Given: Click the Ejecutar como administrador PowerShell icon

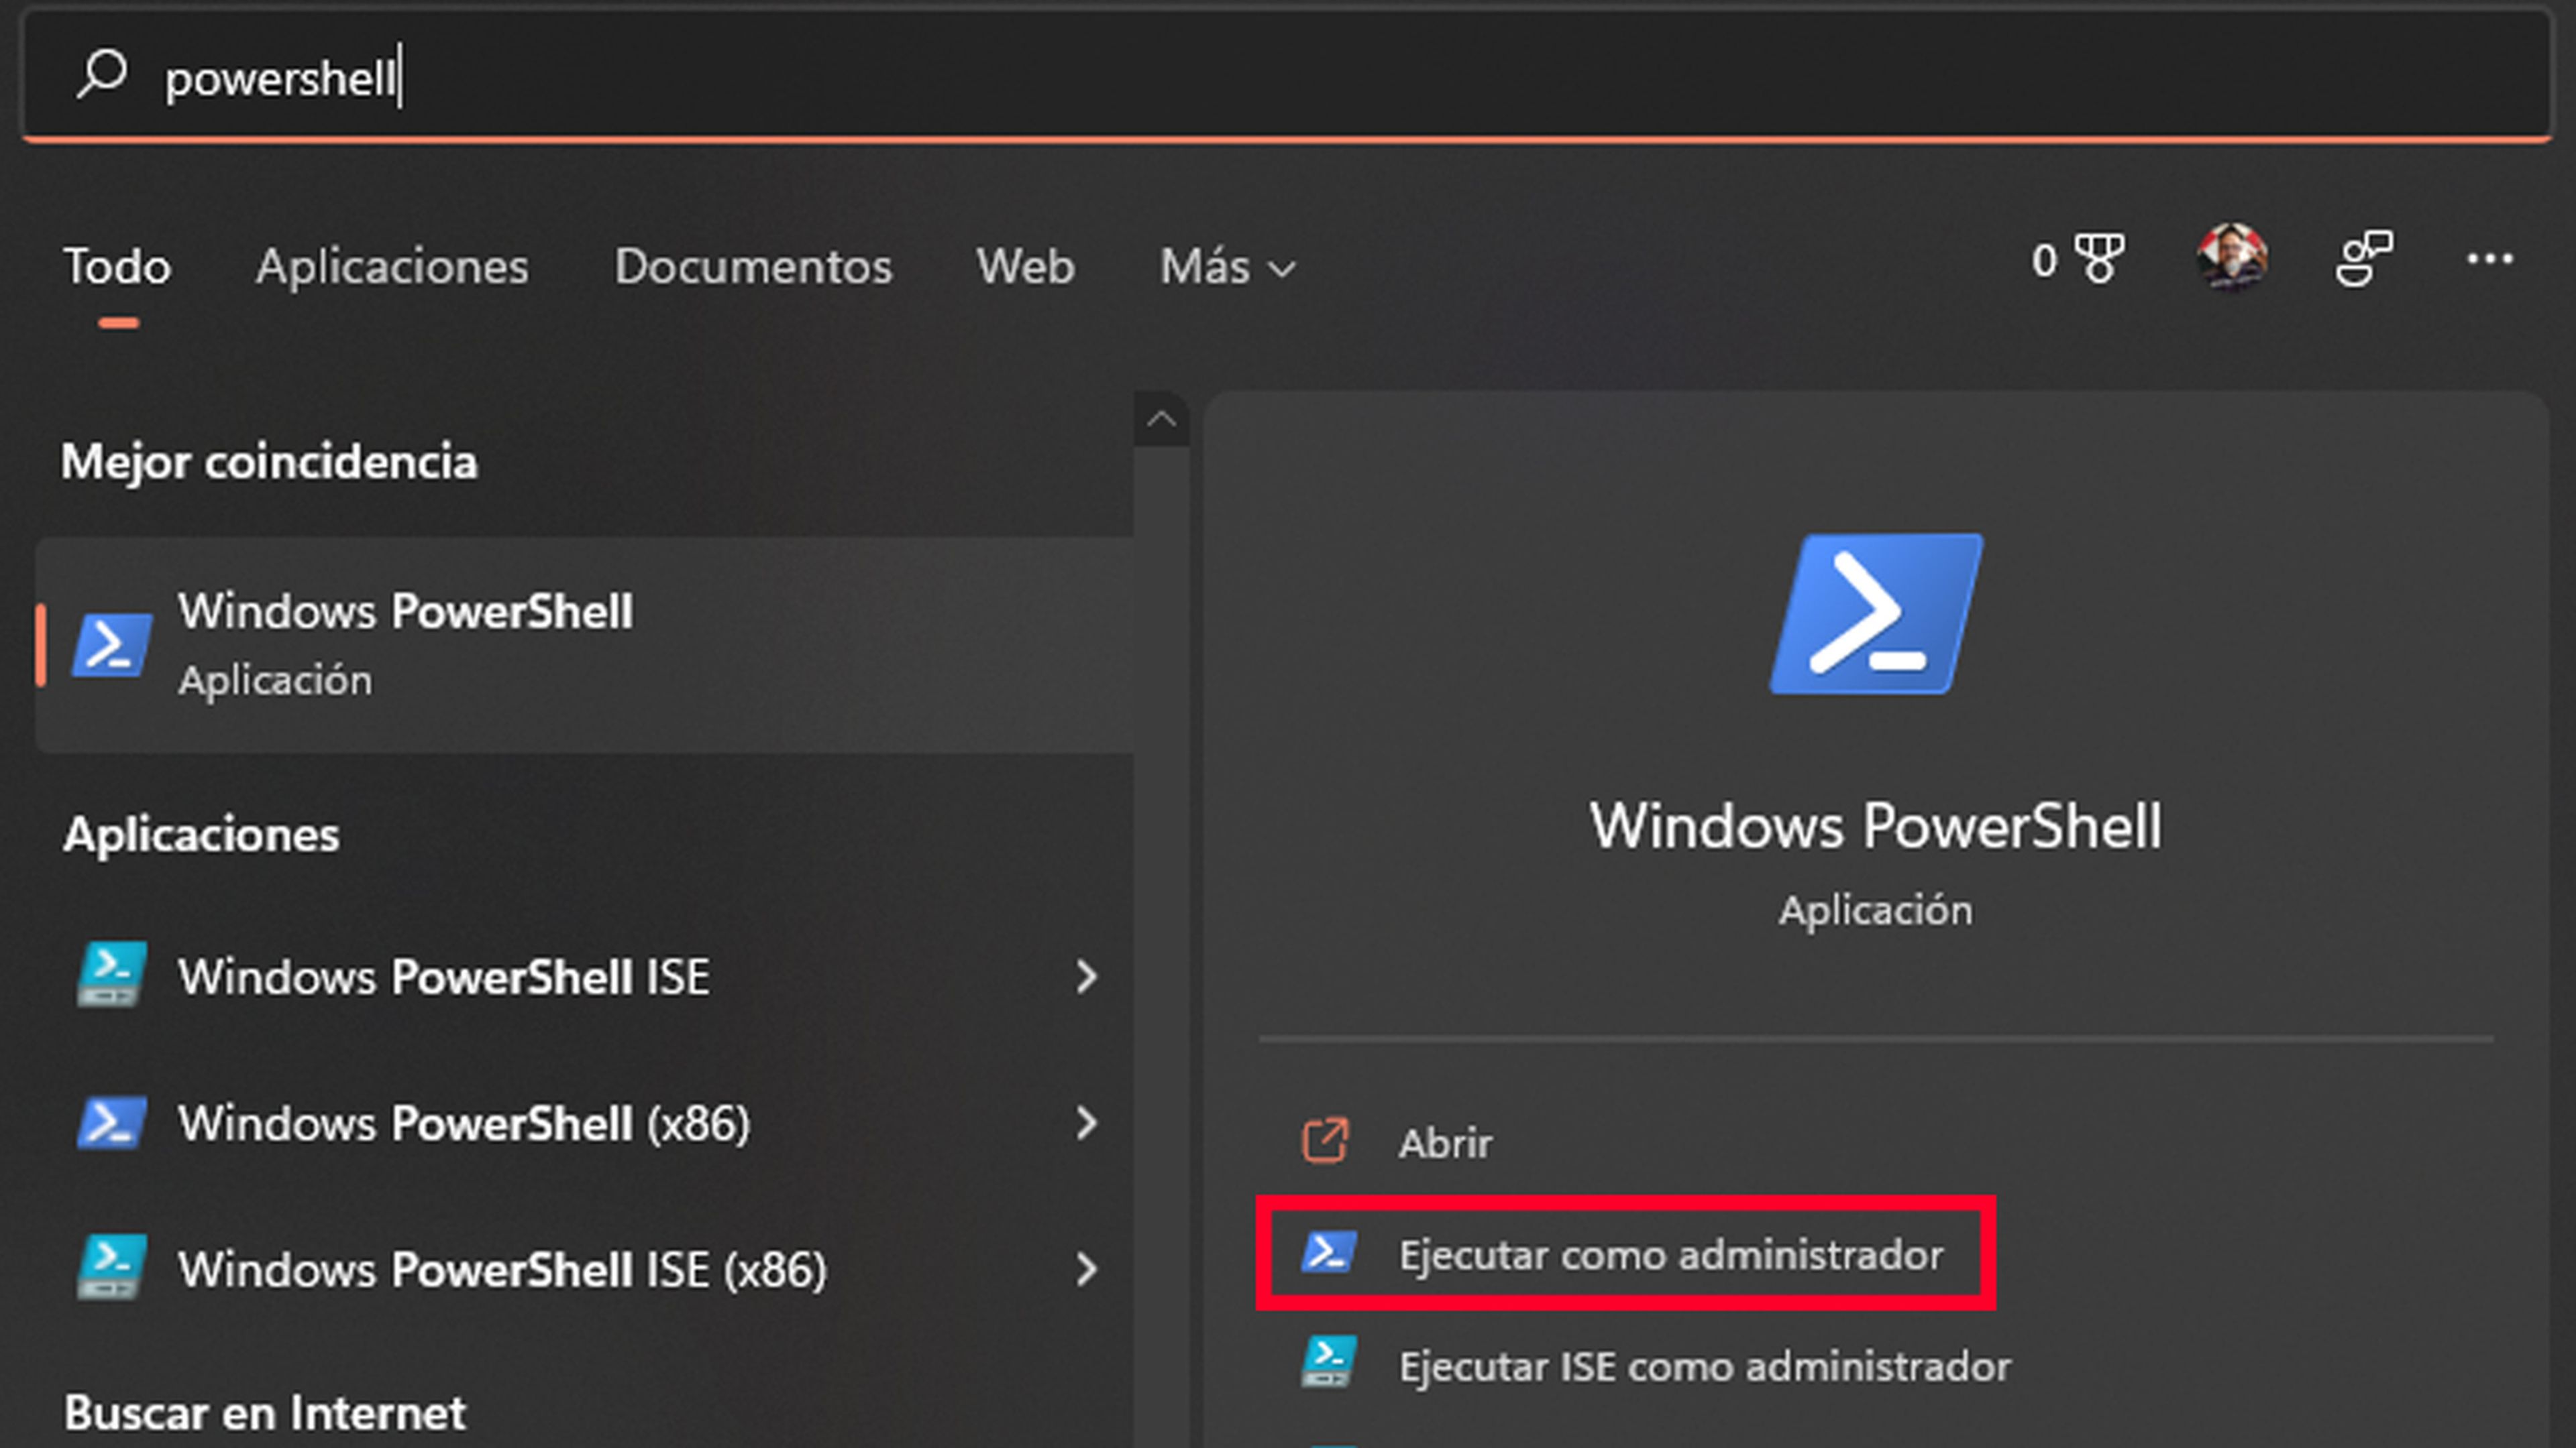Looking at the screenshot, I should coord(1329,1252).
